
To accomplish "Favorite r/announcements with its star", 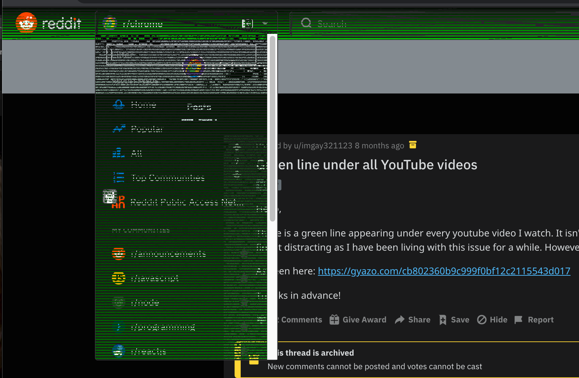I will pyautogui.click(x=244, y=253).
